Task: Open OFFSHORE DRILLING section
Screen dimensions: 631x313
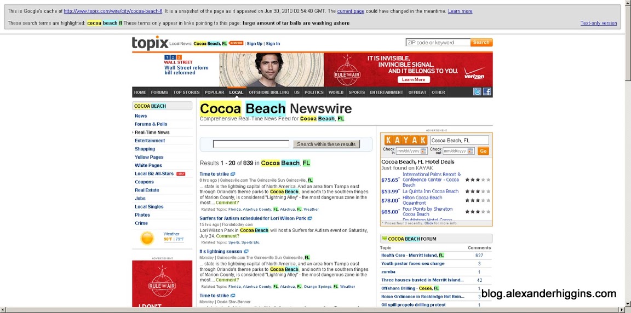Action: [x=269, y=92]
